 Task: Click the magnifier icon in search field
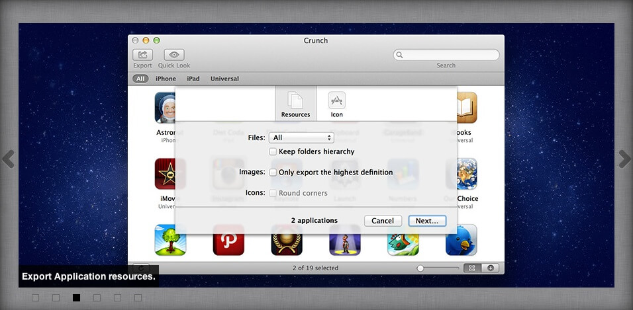point(399,55)
